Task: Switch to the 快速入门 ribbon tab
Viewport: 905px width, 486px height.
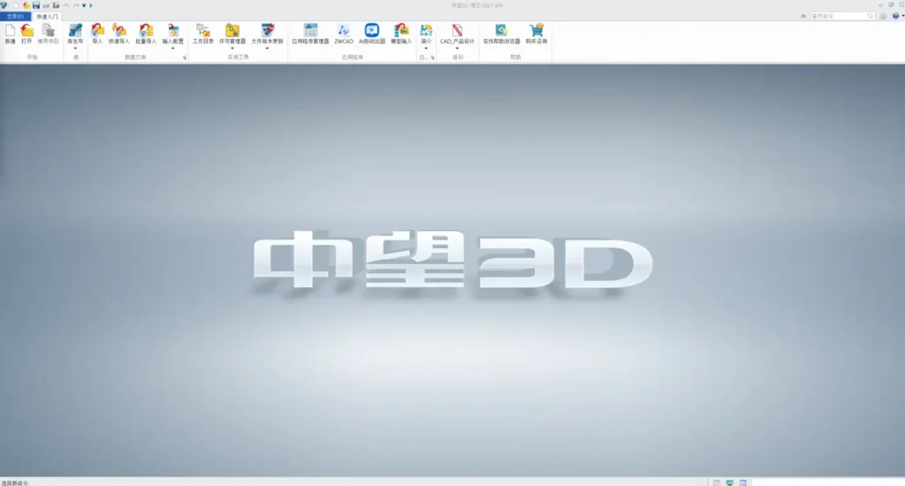Action: click(48, 16)
